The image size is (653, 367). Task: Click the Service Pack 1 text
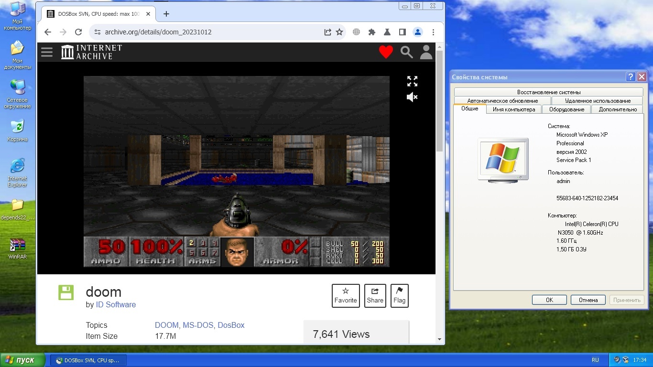point(574,160)
